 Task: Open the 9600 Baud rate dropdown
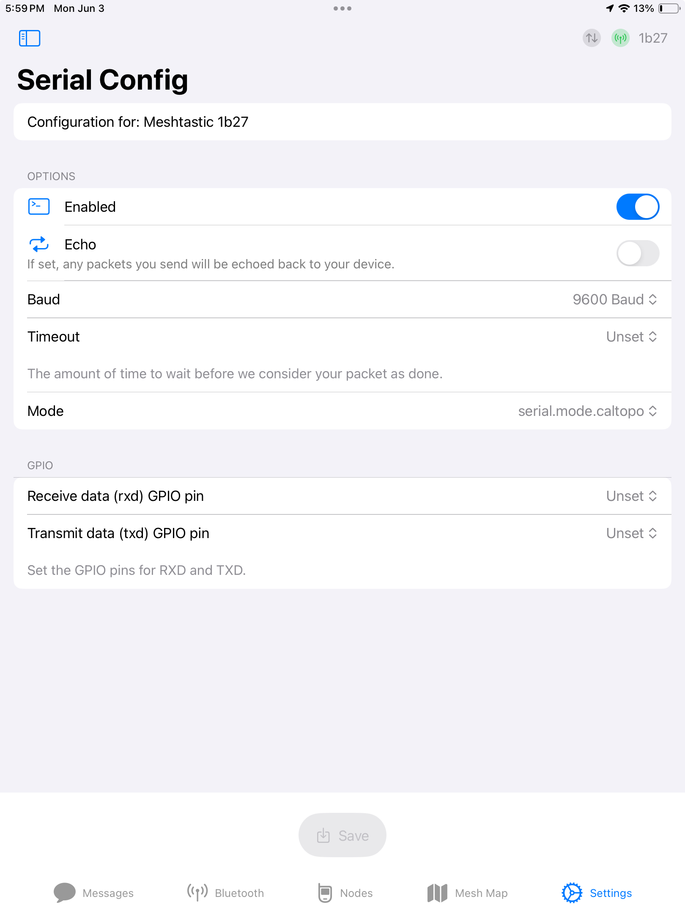click(615, 299)
